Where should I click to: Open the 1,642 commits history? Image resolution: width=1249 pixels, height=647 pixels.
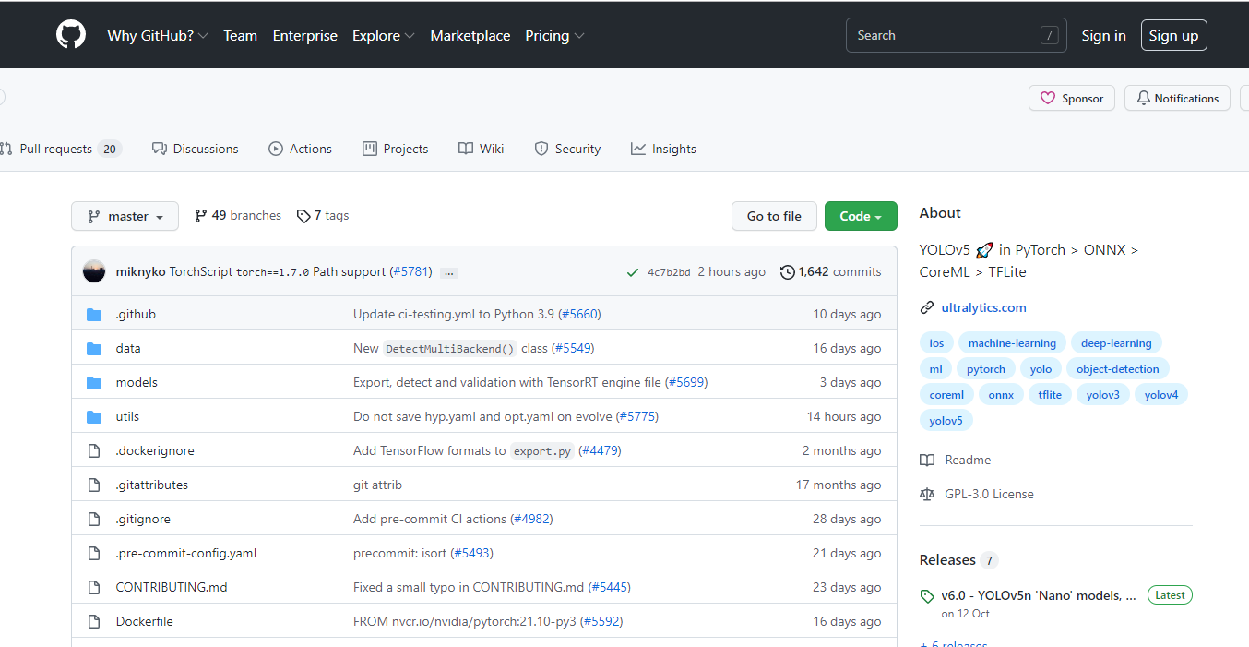(830, 272)
